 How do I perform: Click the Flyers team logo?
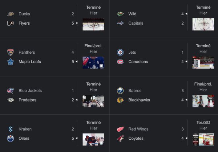10,23
